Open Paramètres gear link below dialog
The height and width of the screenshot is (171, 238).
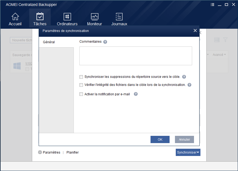[49, 152]
